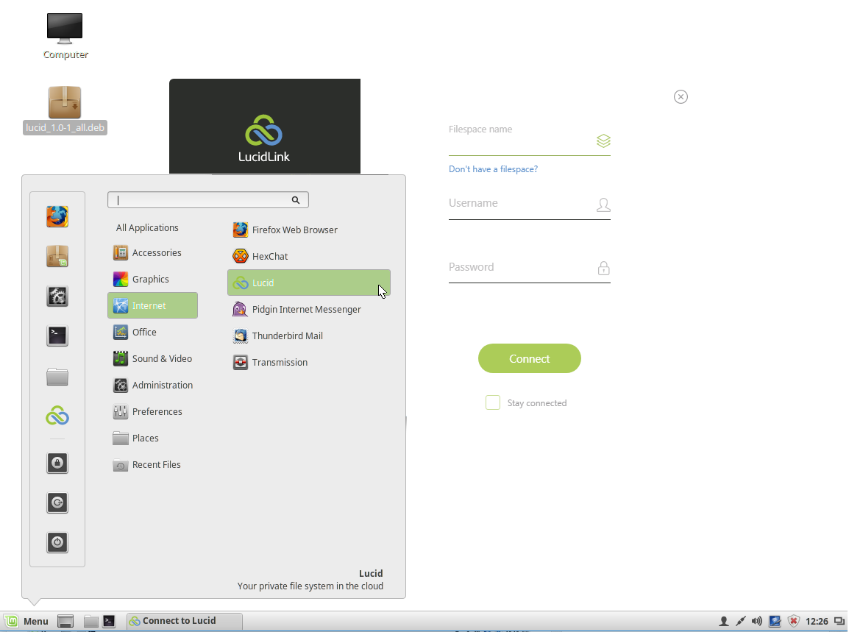Launch Transmission from the list

[x=309, y=362]
